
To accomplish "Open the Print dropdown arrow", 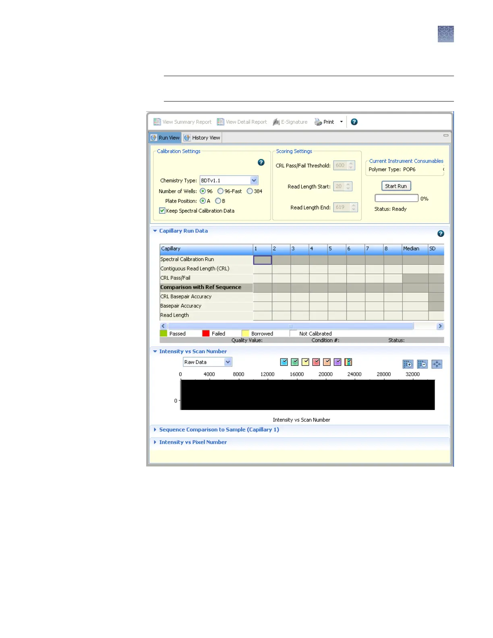I will coord(341,122).
